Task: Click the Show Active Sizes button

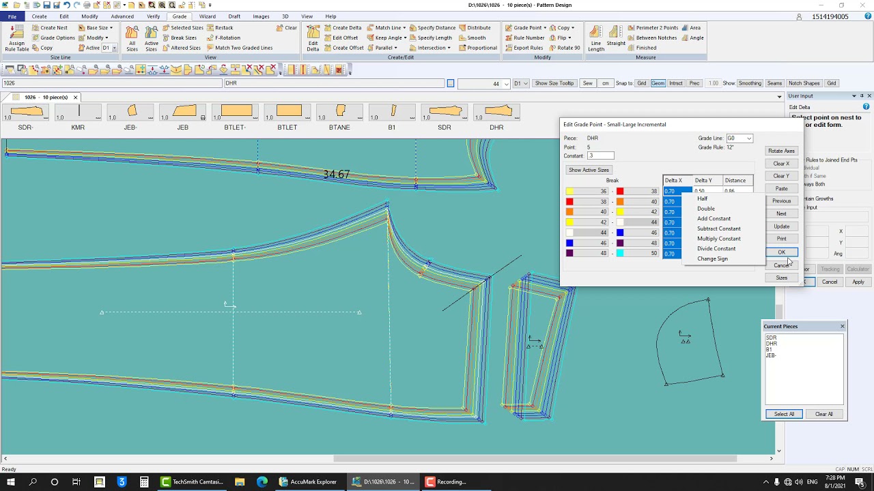Action: (x=589, y=170)
